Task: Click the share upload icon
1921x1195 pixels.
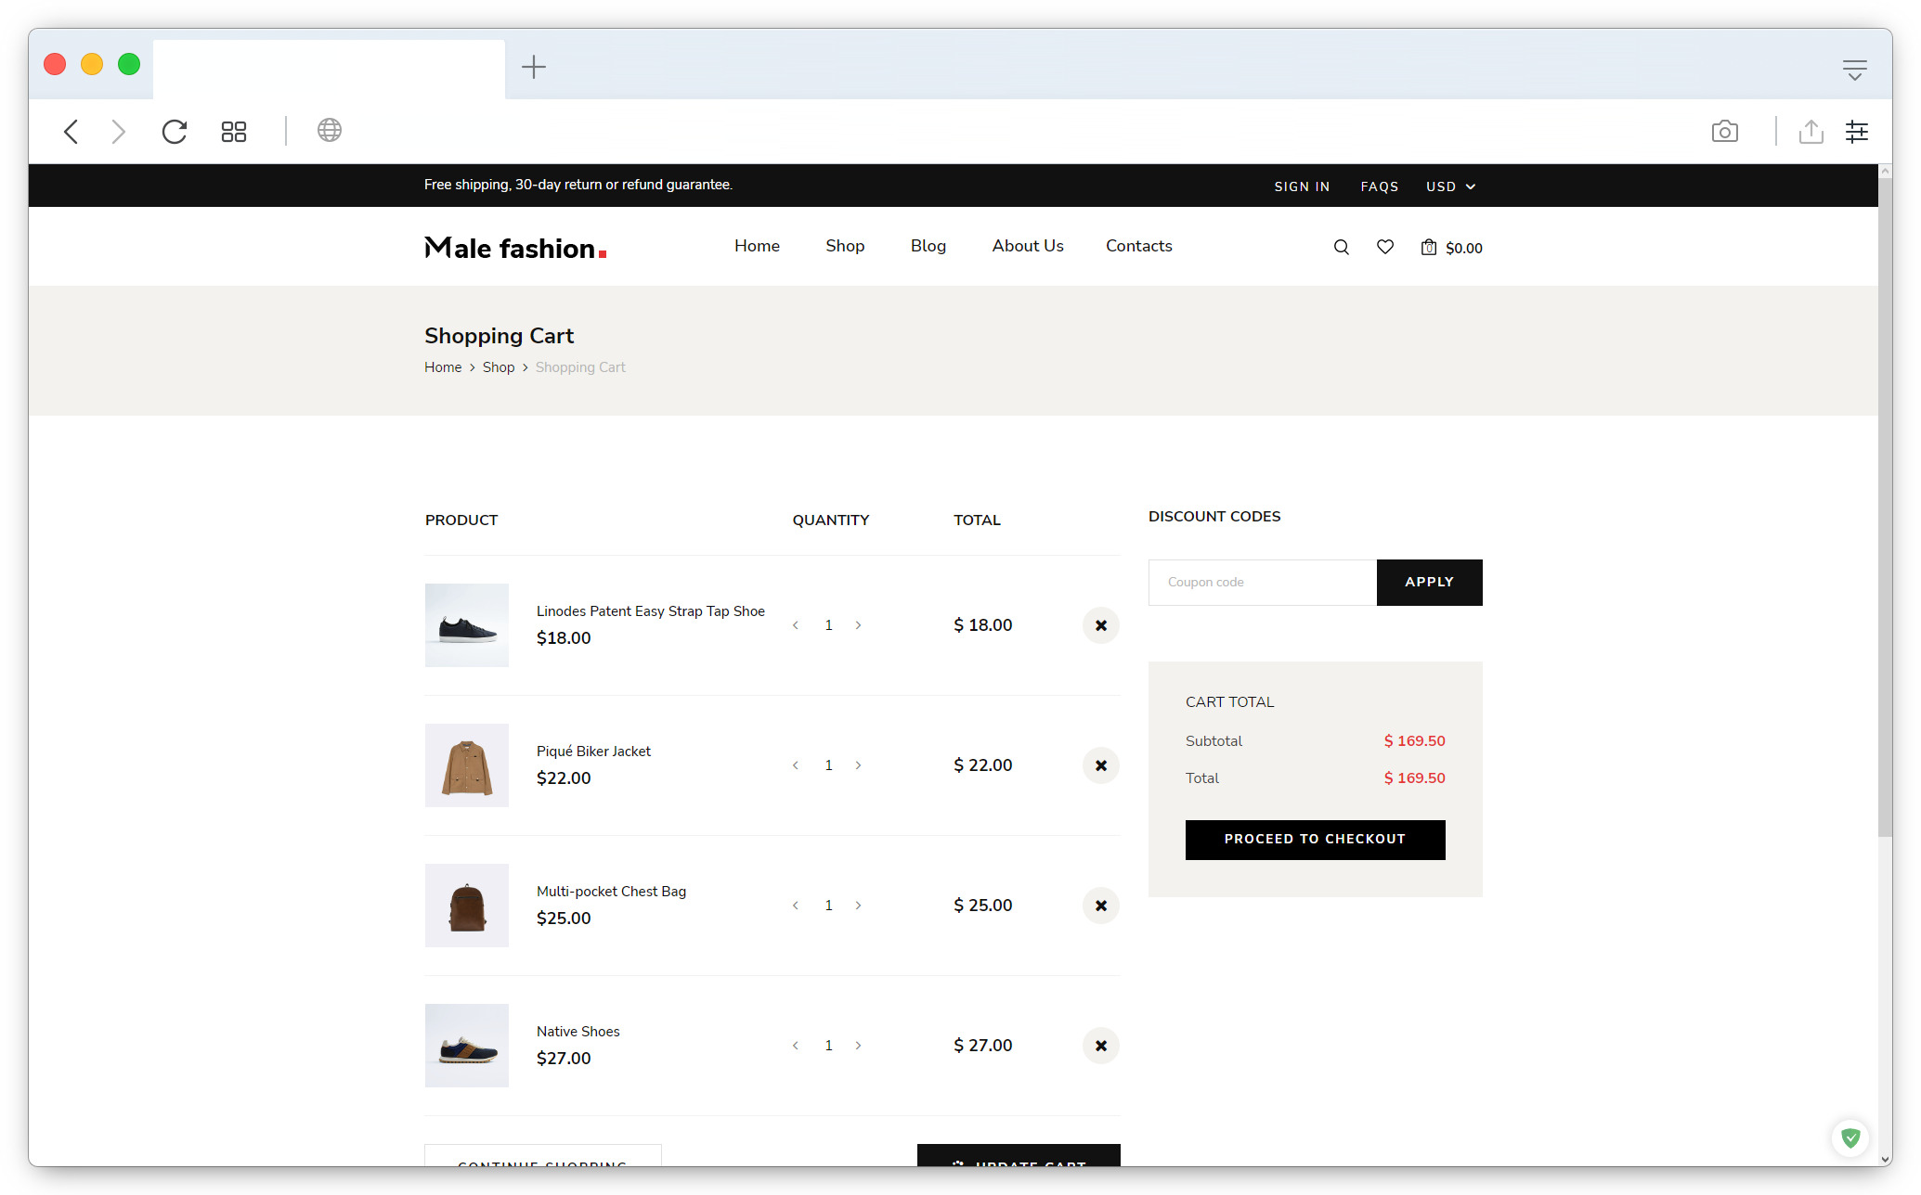Action: tap(1811, 132)
